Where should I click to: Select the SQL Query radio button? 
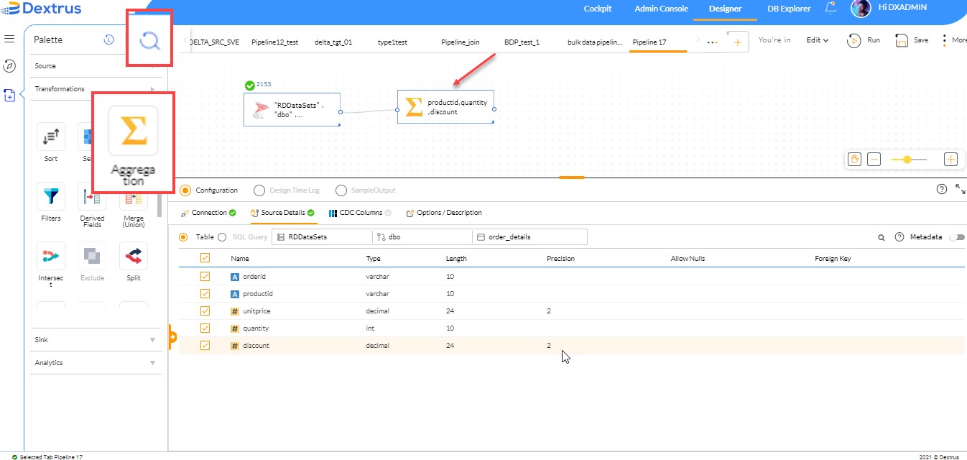coord(223,236)
